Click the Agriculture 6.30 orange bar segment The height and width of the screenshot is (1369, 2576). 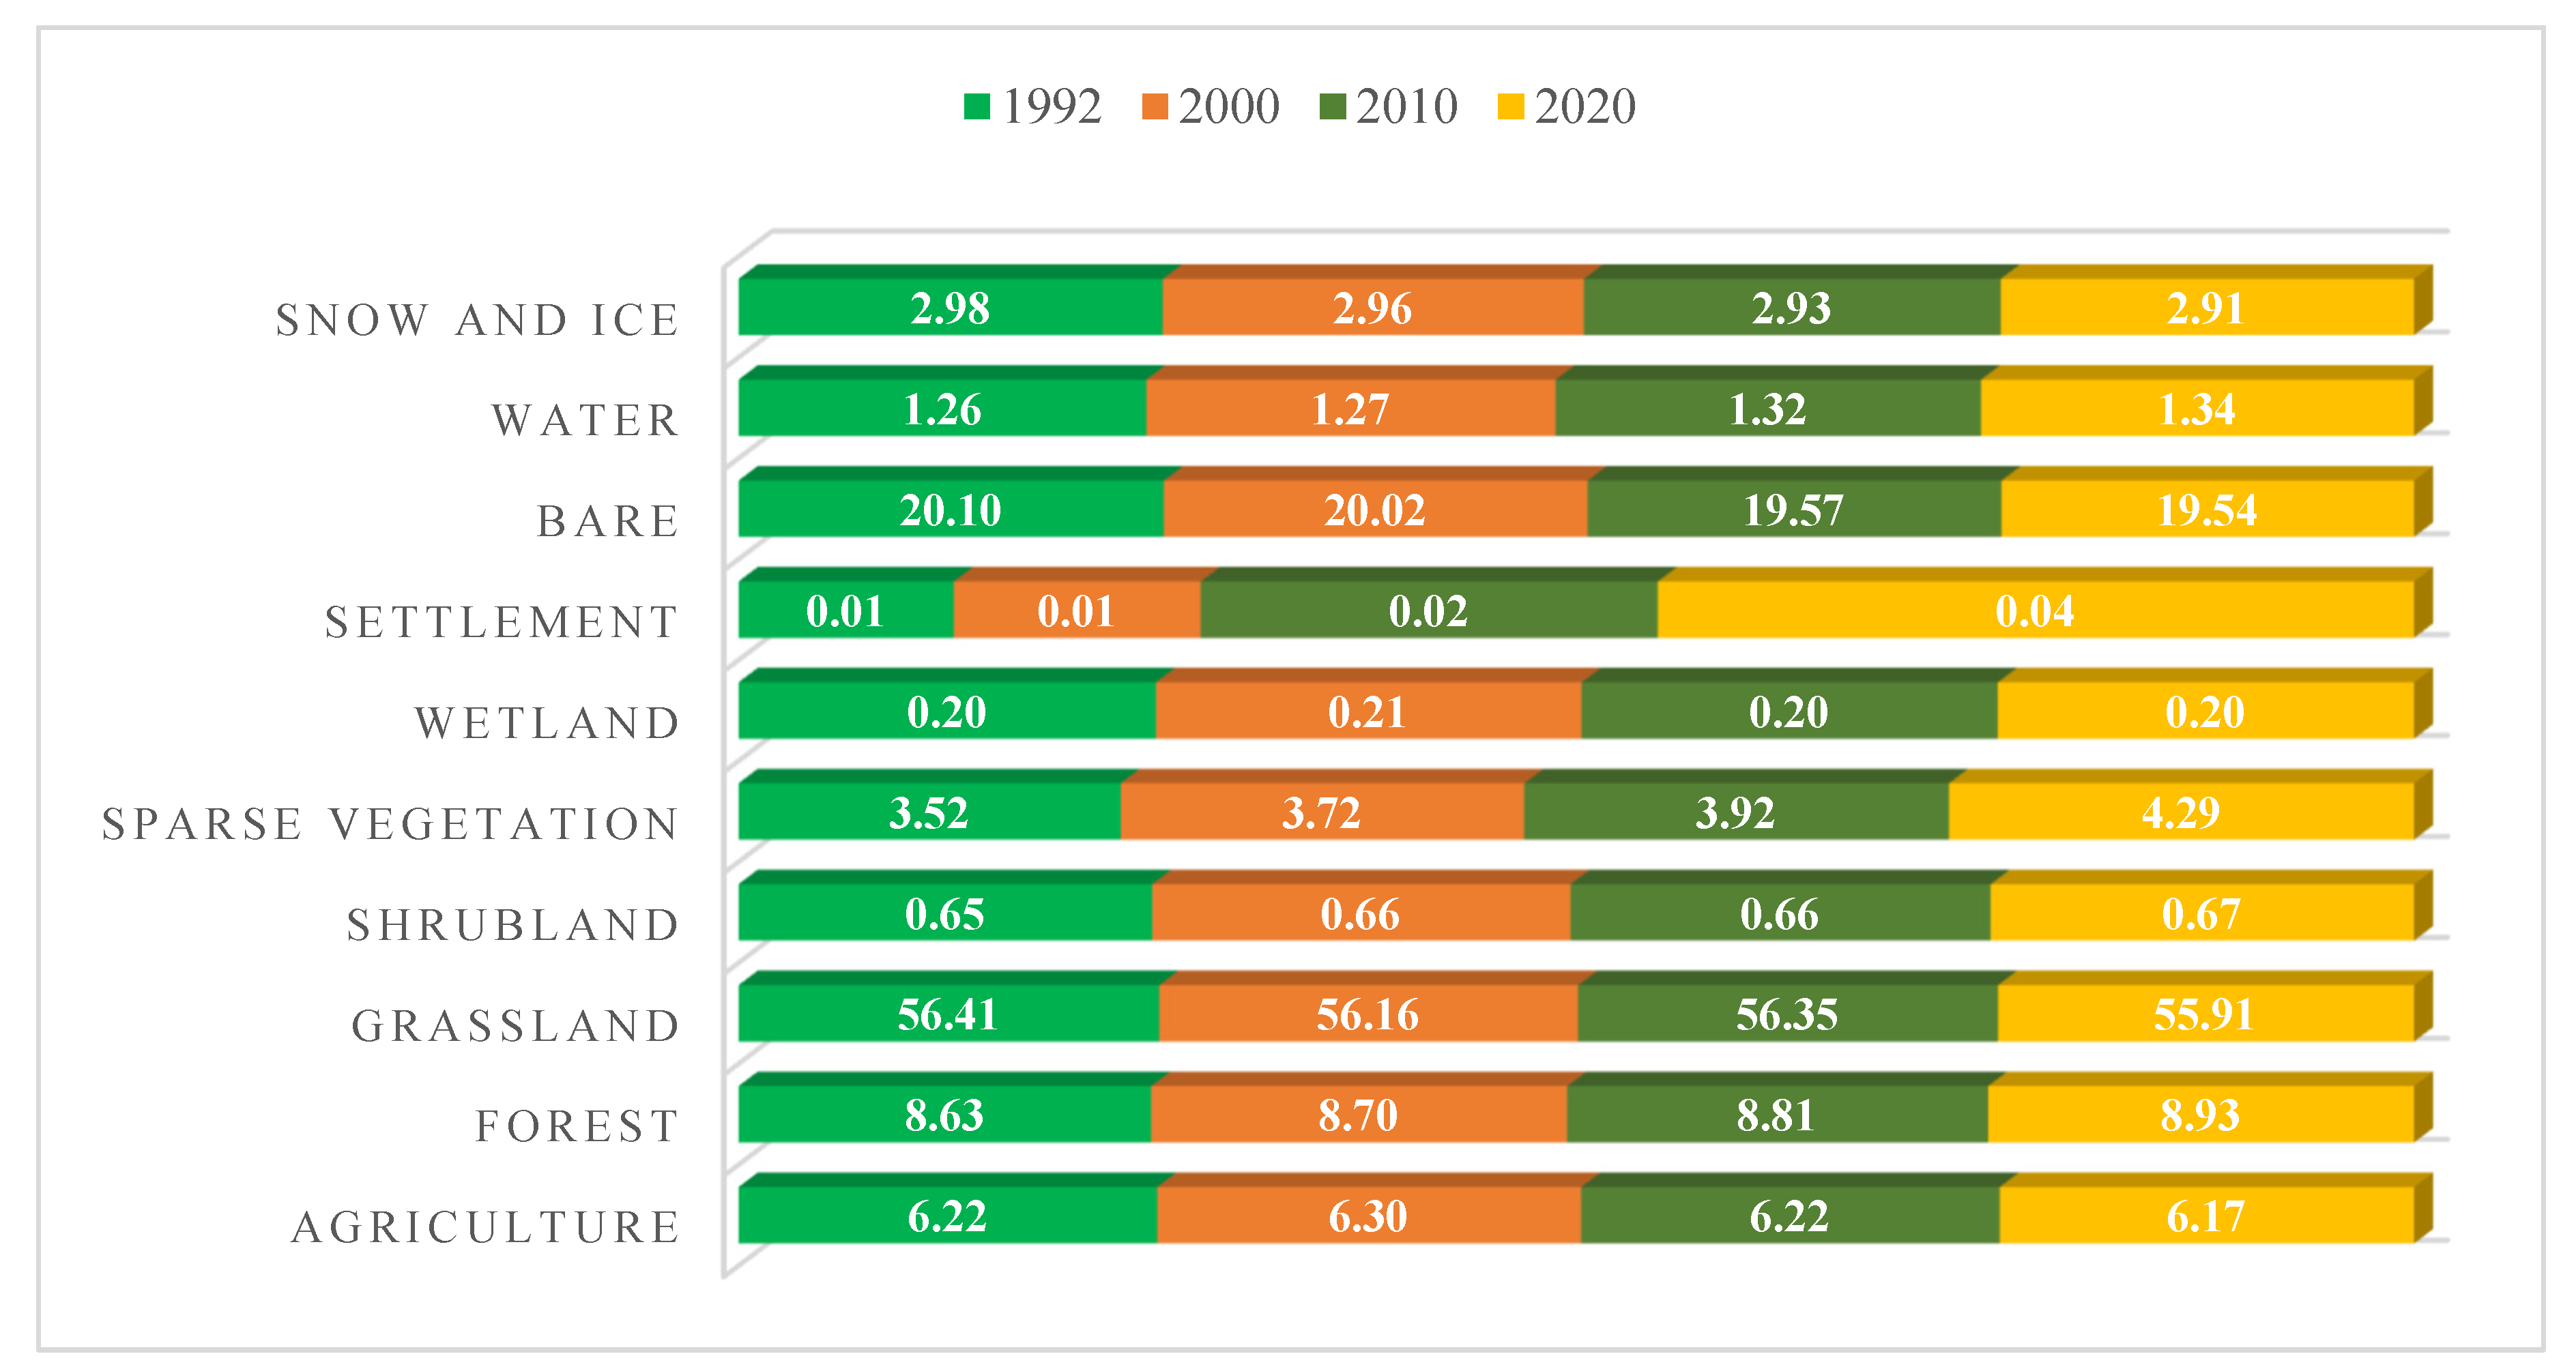click(1367, 1216)
